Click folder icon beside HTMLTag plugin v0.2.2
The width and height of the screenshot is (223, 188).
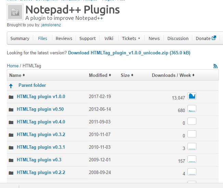pyautogui.click(x=11, y=173)
